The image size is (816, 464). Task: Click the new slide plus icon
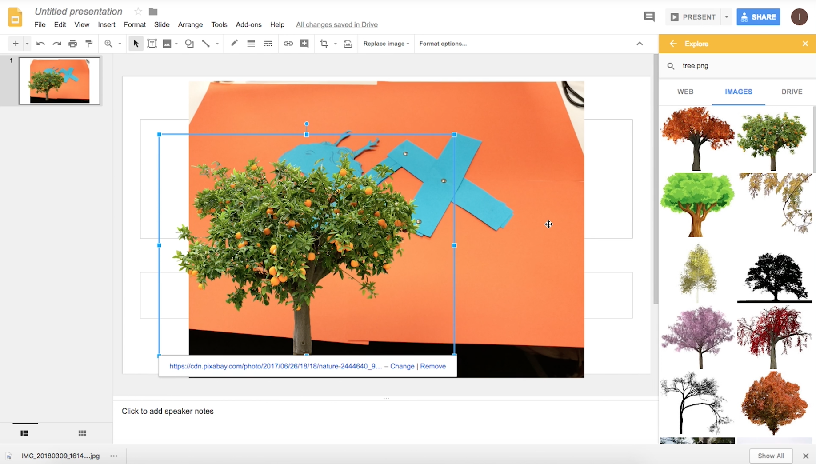tap(16, 44)
